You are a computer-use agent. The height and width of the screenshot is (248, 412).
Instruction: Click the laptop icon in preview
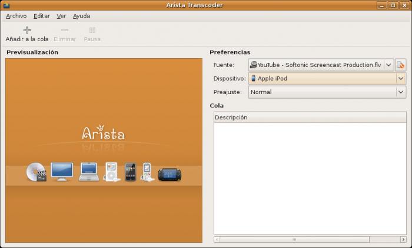89,172
